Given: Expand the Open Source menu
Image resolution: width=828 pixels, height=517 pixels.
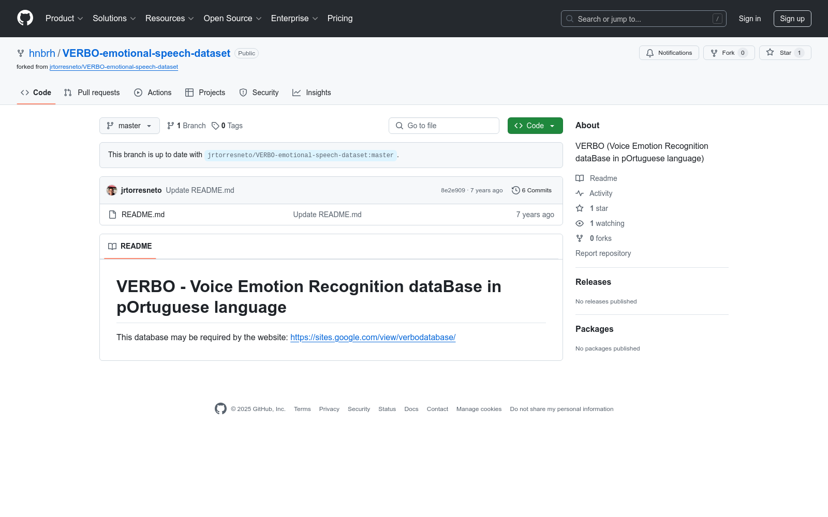Looking at the screenshot, I should tap(233, 19).
